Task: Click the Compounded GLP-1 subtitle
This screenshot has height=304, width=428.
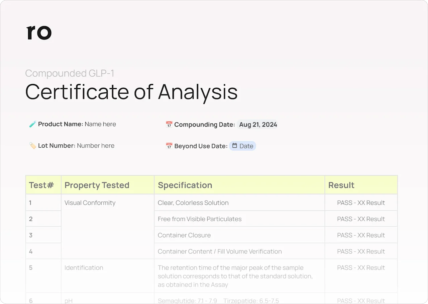Action: click(70, 73)
